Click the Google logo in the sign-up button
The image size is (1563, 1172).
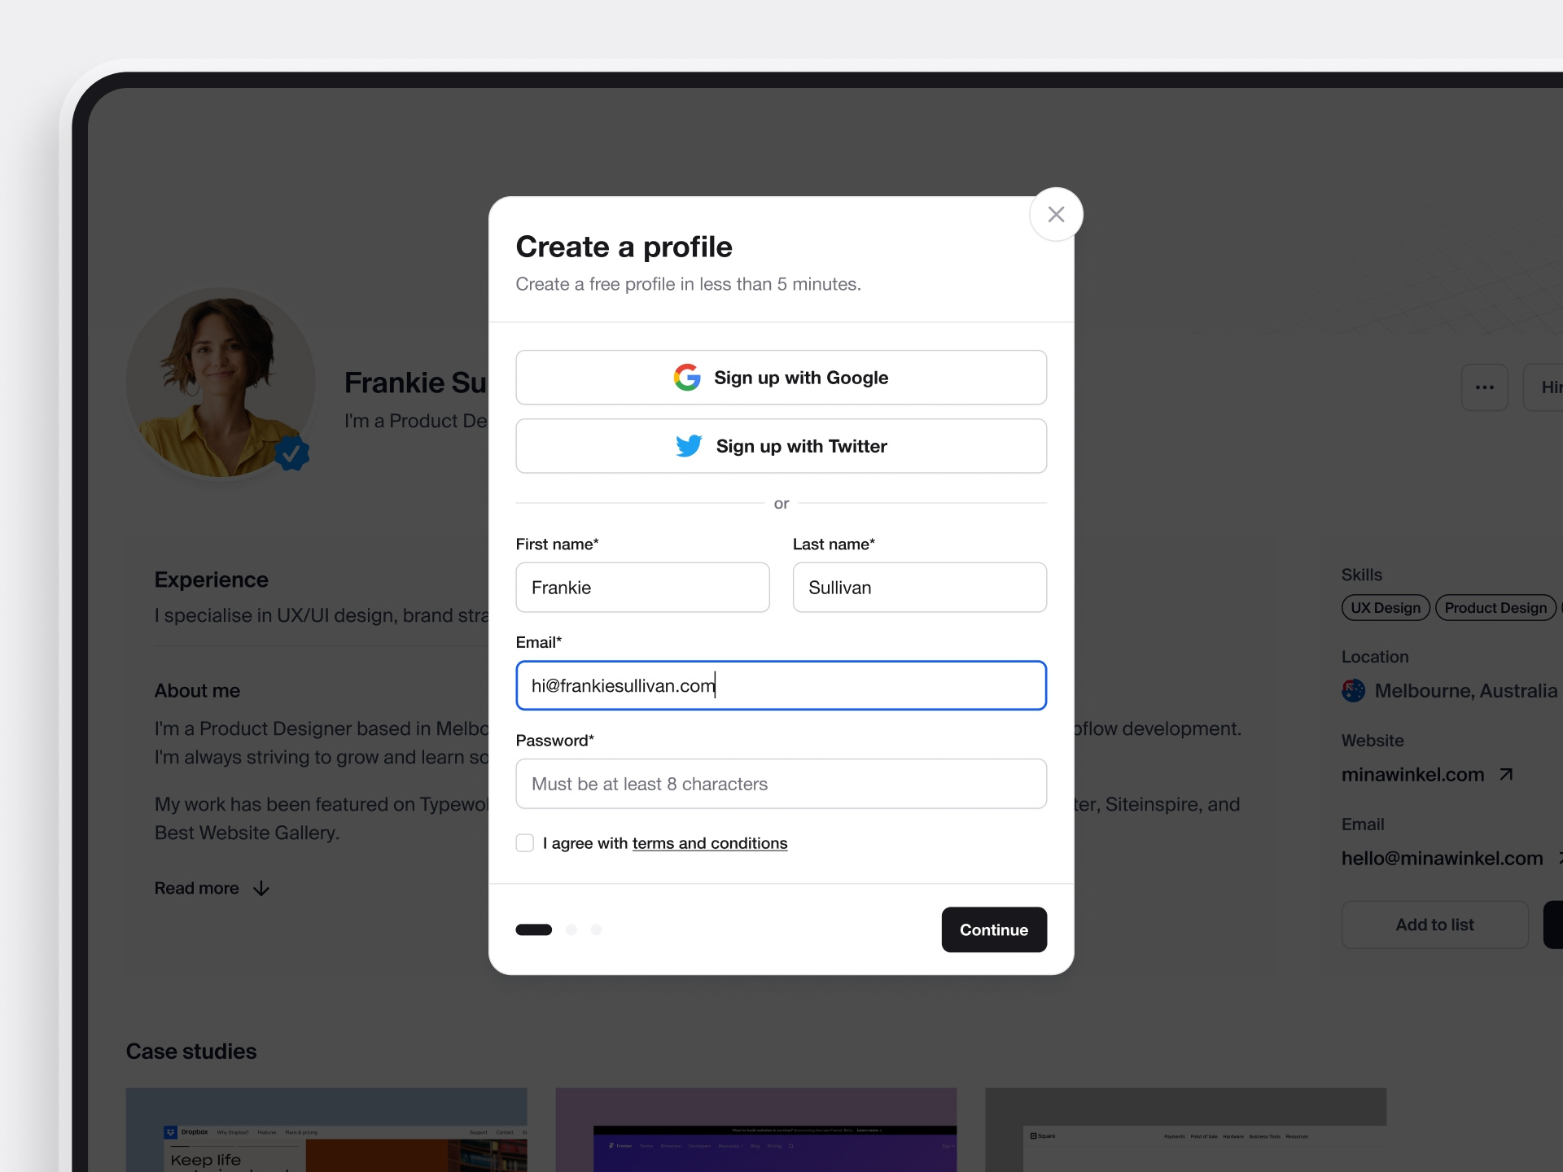coord(687,377)
